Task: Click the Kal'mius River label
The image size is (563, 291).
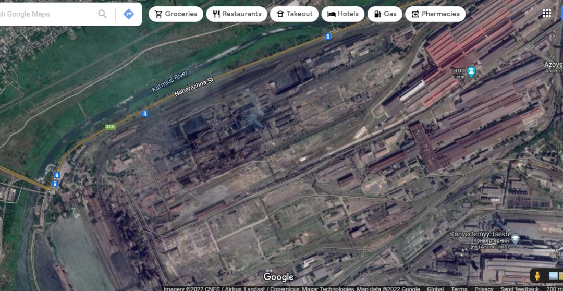Action: click(x=169, y=81)
